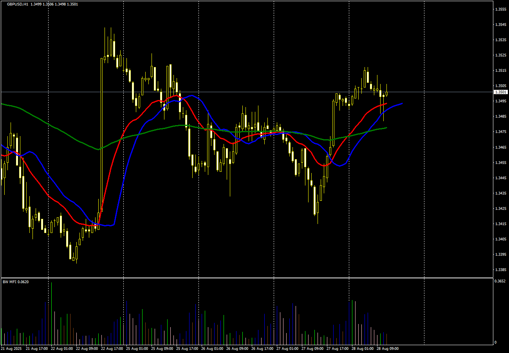Screen dimensions: 509x353
Task: Click the 21 Aug 2025 date label
Action: [x=11, y=348]
